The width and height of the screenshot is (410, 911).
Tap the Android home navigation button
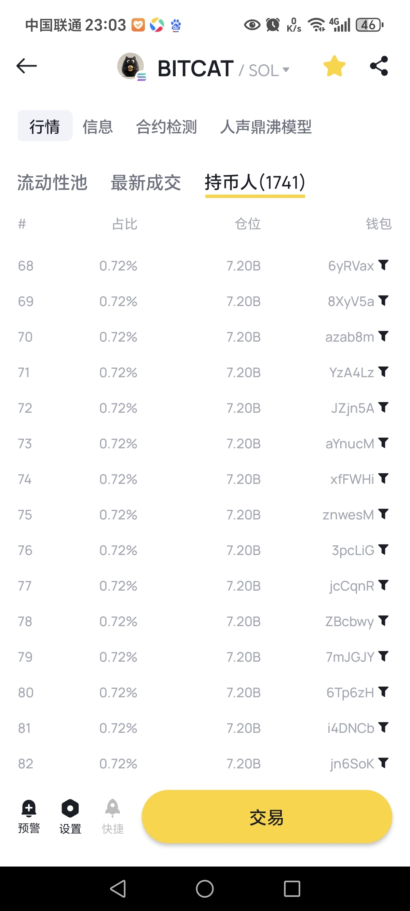click(x=205, y=889)
